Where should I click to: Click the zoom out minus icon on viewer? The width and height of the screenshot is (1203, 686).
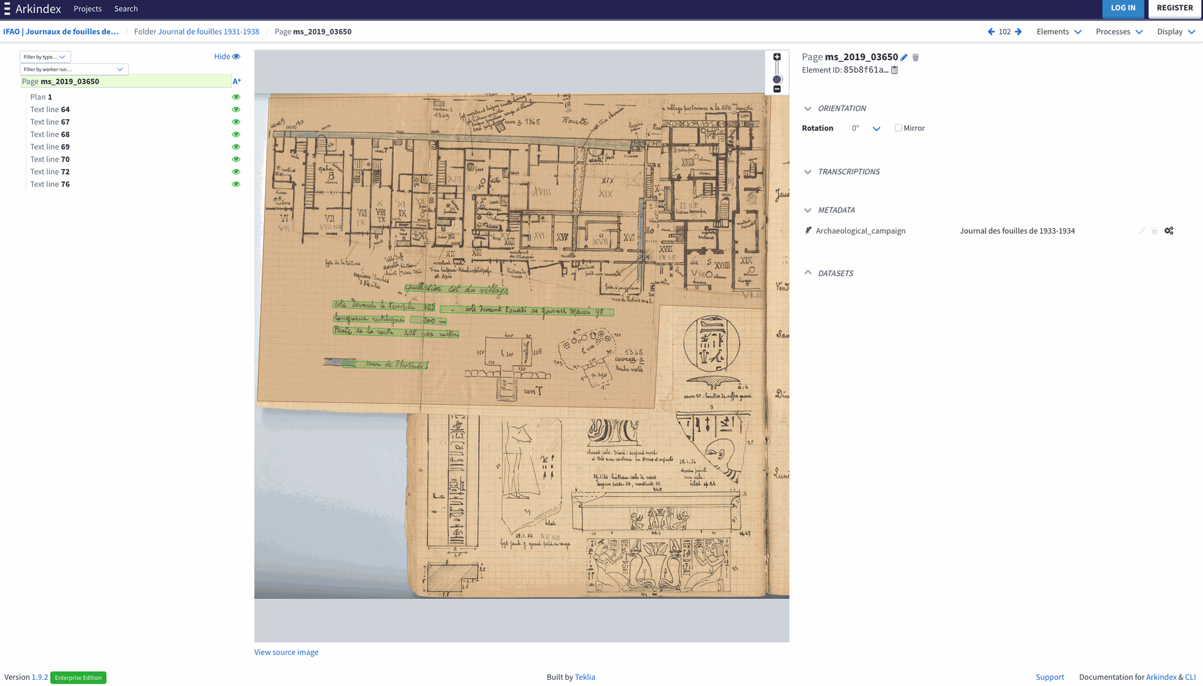point(777,90)
